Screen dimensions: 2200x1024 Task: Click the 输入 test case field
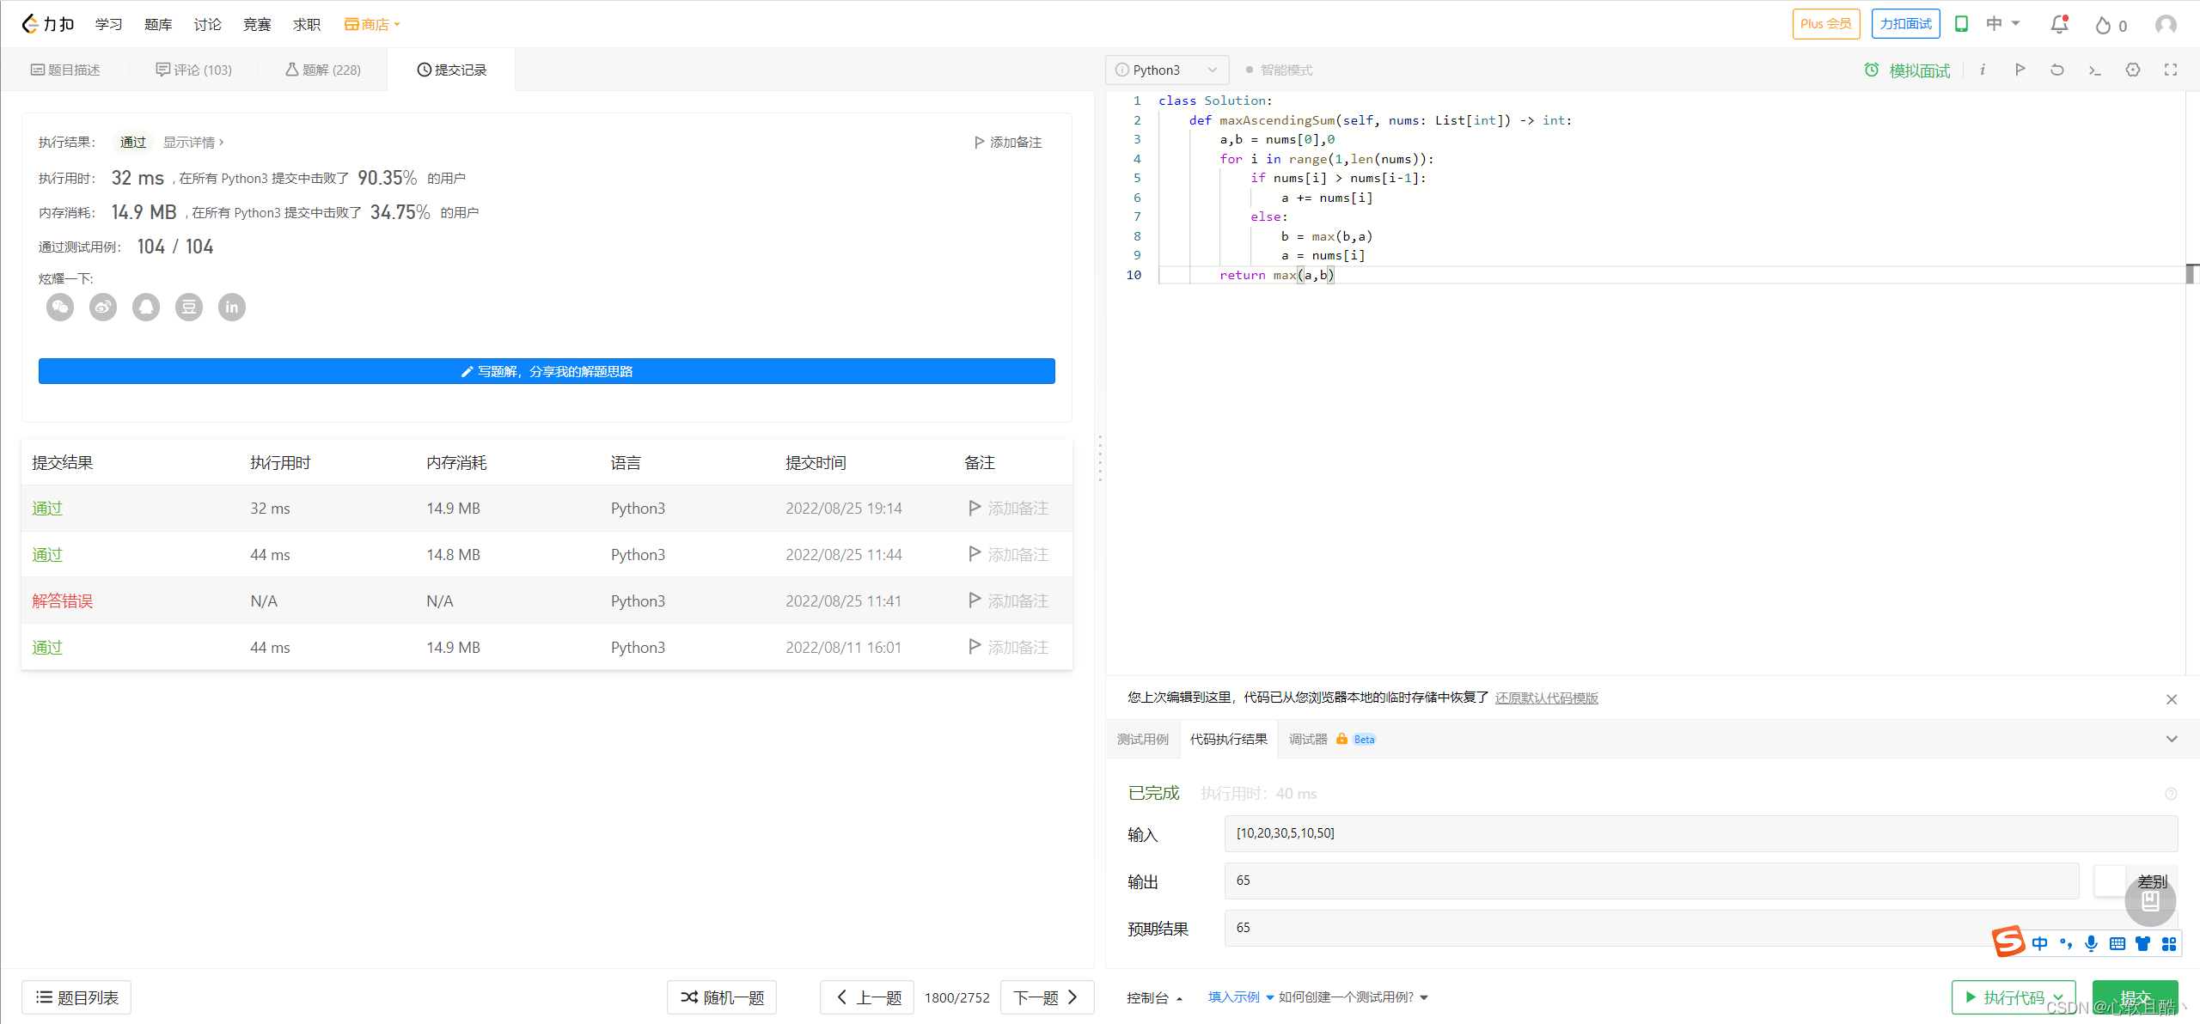coord(1700,833)
